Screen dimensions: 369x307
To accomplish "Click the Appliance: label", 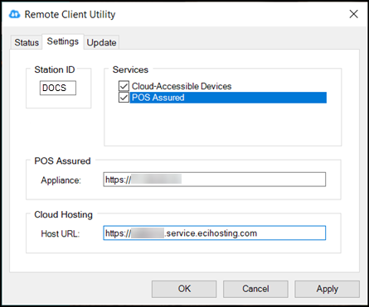I will pyautogui.click(x=61, y=180).
